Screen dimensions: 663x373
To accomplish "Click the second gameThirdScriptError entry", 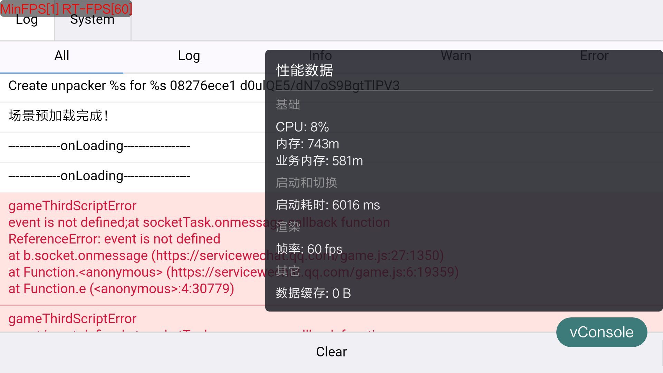I will point(73,319).
